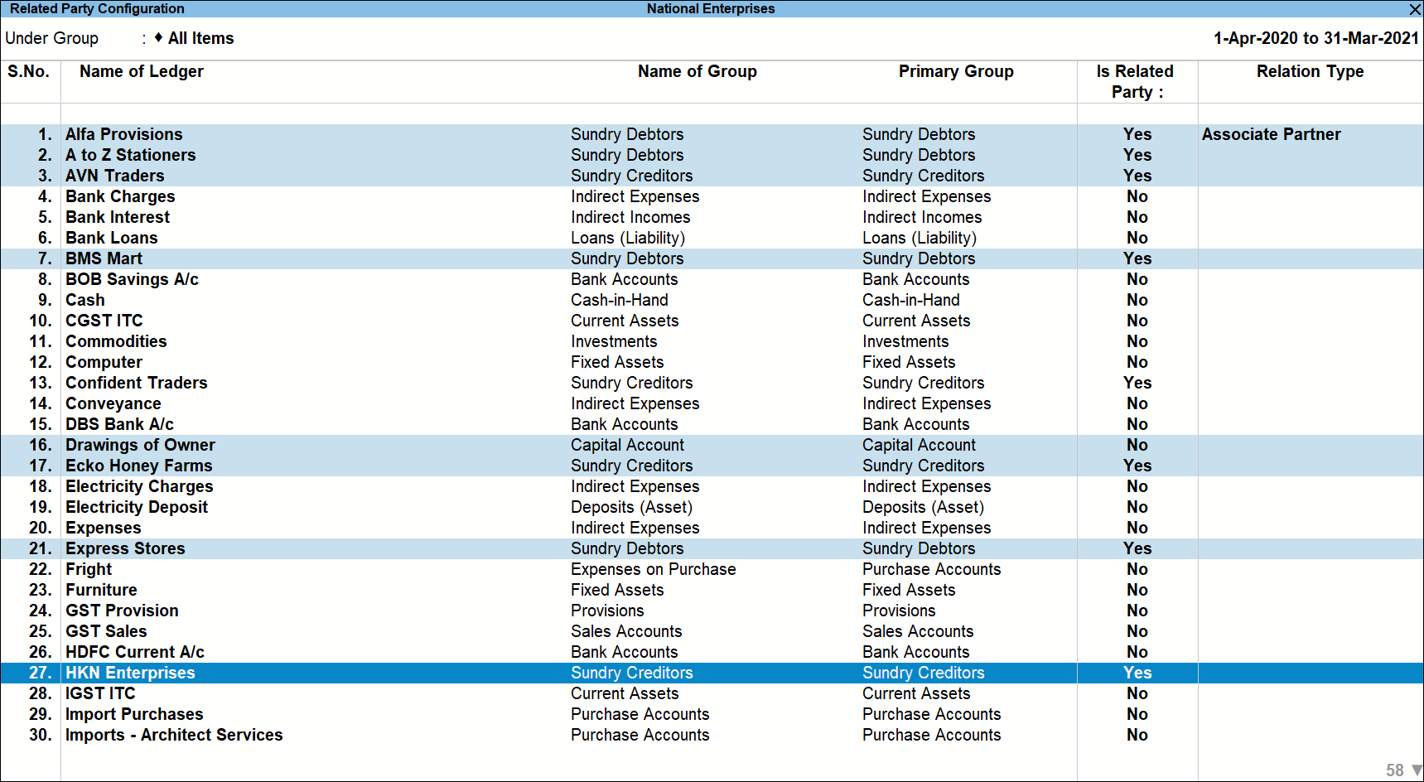This screenshot has width=1424, height=782.
Task: Change the Under Group All Items selection
Action: [x=201, y=38]
